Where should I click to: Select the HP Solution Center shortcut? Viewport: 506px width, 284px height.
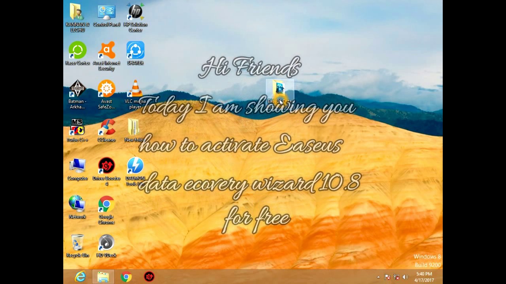(x=135, y=18)
